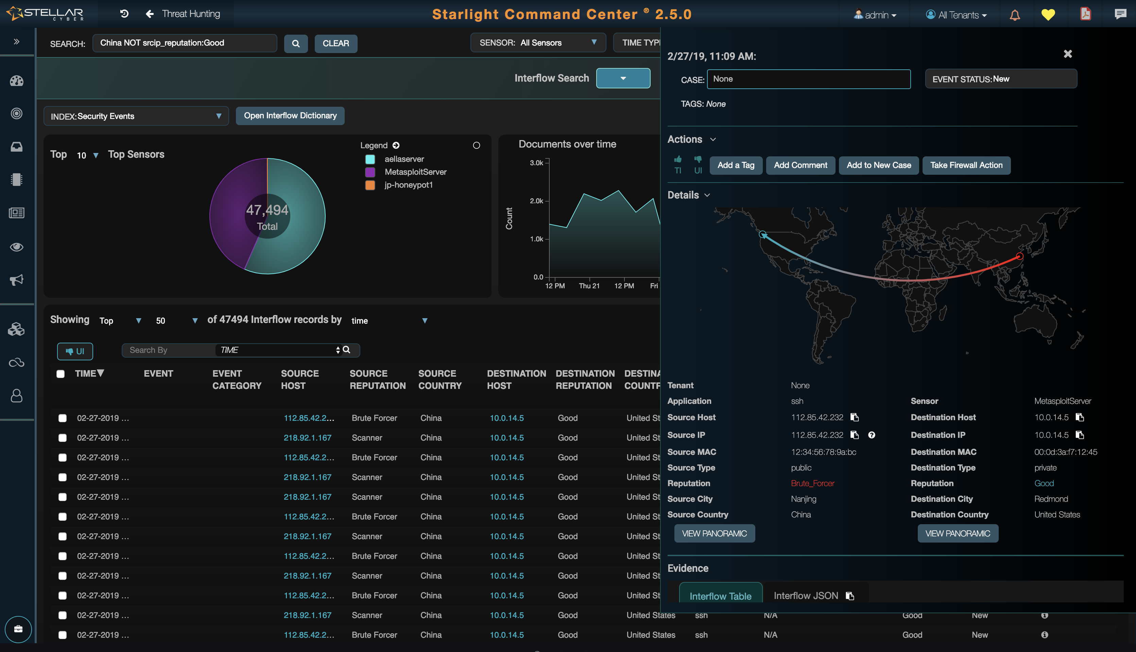Open the admin user menu
Image resolution: width=1136 pixels, height=652 pixels.
tap(875, 15)
